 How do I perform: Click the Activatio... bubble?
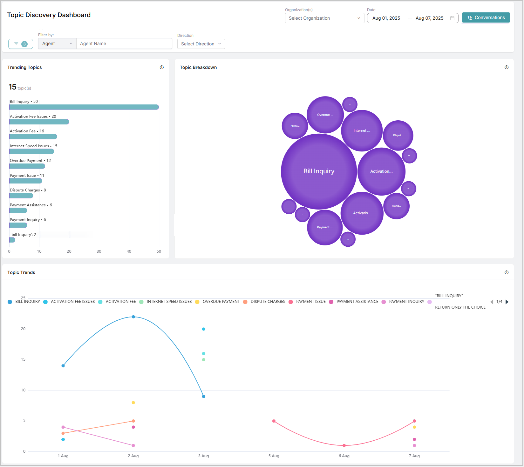362,213
